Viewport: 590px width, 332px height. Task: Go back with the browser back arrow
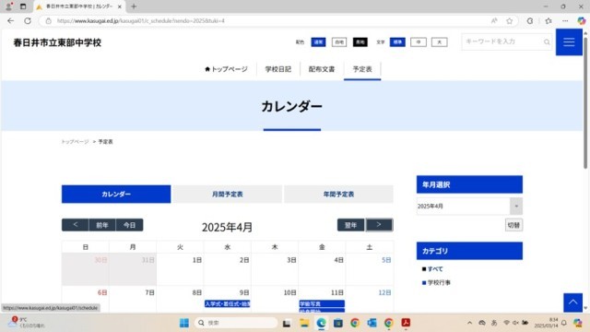10,20
